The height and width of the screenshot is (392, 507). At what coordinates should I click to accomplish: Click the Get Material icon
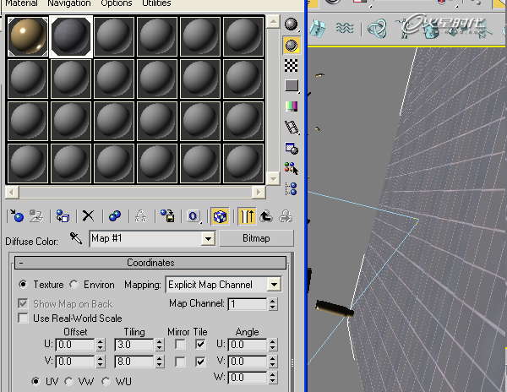point(16,216)
